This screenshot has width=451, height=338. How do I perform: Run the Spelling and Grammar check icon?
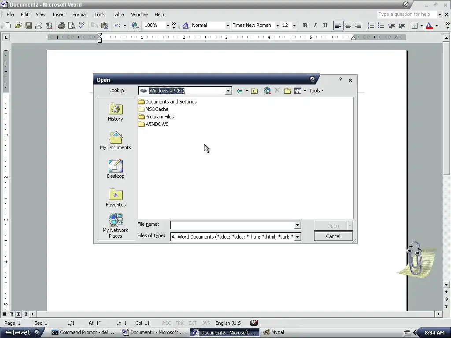(x=81, y=26)
